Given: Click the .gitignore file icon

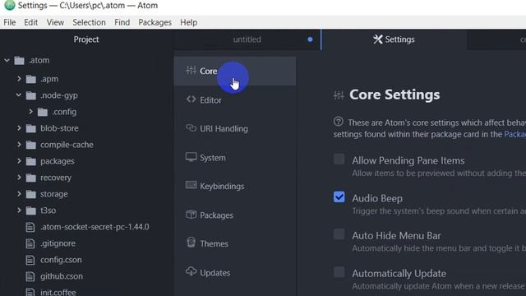Looking at the screenshot, I should pos(30,243).
